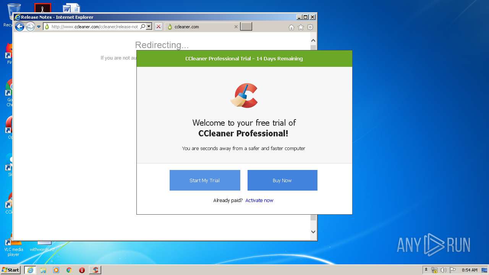This screenshot has height=275, width=489.
Task: Click the 8:54 AM system clock
Action: pyautogui.click(x=470, y=270)
